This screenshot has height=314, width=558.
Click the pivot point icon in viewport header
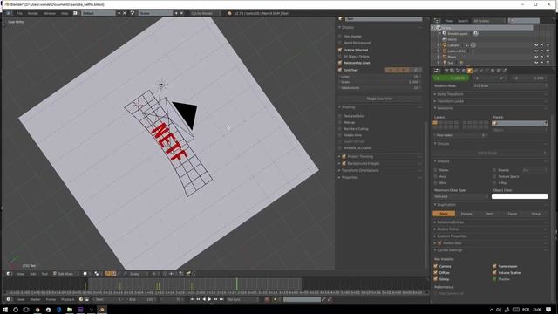coord(97,274)
